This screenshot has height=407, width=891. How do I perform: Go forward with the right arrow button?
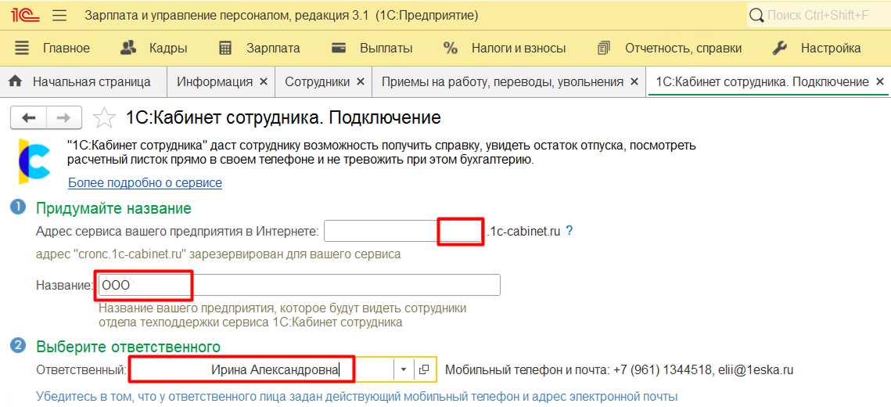click(63, 117)
